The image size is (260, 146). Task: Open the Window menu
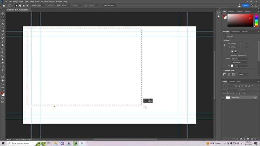pyautogui.click(x=59, y=2)
